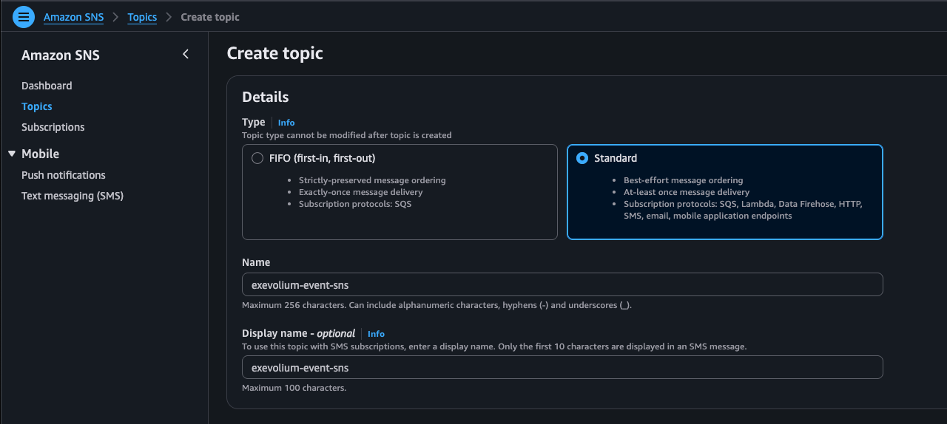Select the FIFO topic type radio button
The image size is (947, 424).
pyautogui.click(x=257, y=158)
